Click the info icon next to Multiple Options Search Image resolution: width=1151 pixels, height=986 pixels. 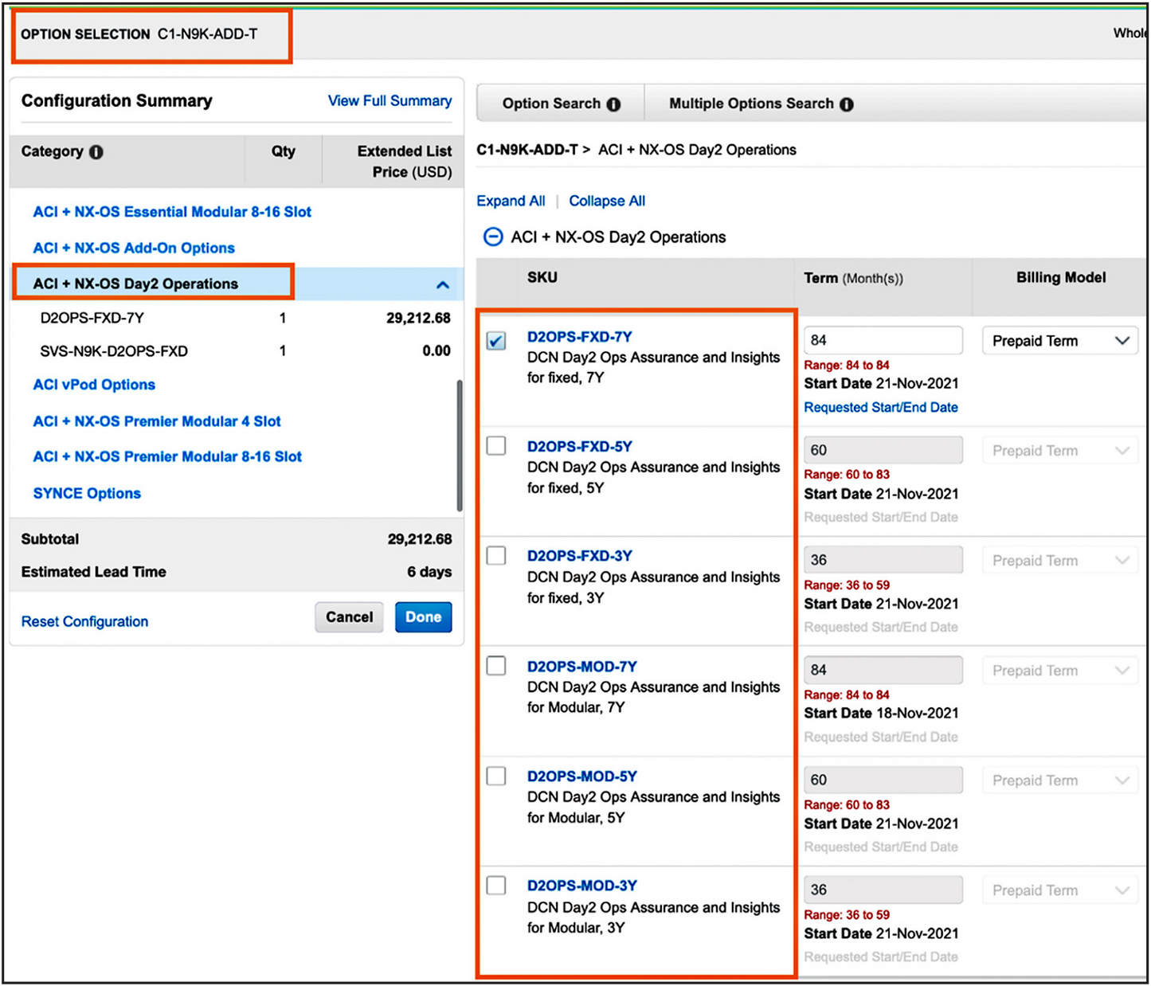pyautogui.click(x=847, y=104)
